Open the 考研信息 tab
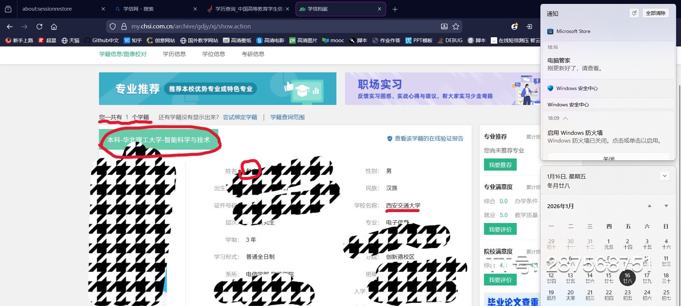This screenshot has height=306, width=681. click(253, 54)
